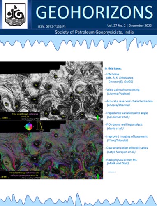The image size is (157, 206).
Task: Click 'Society of Petroleum Geophysicists, India' banner
Action: click(x=94, y=32)
